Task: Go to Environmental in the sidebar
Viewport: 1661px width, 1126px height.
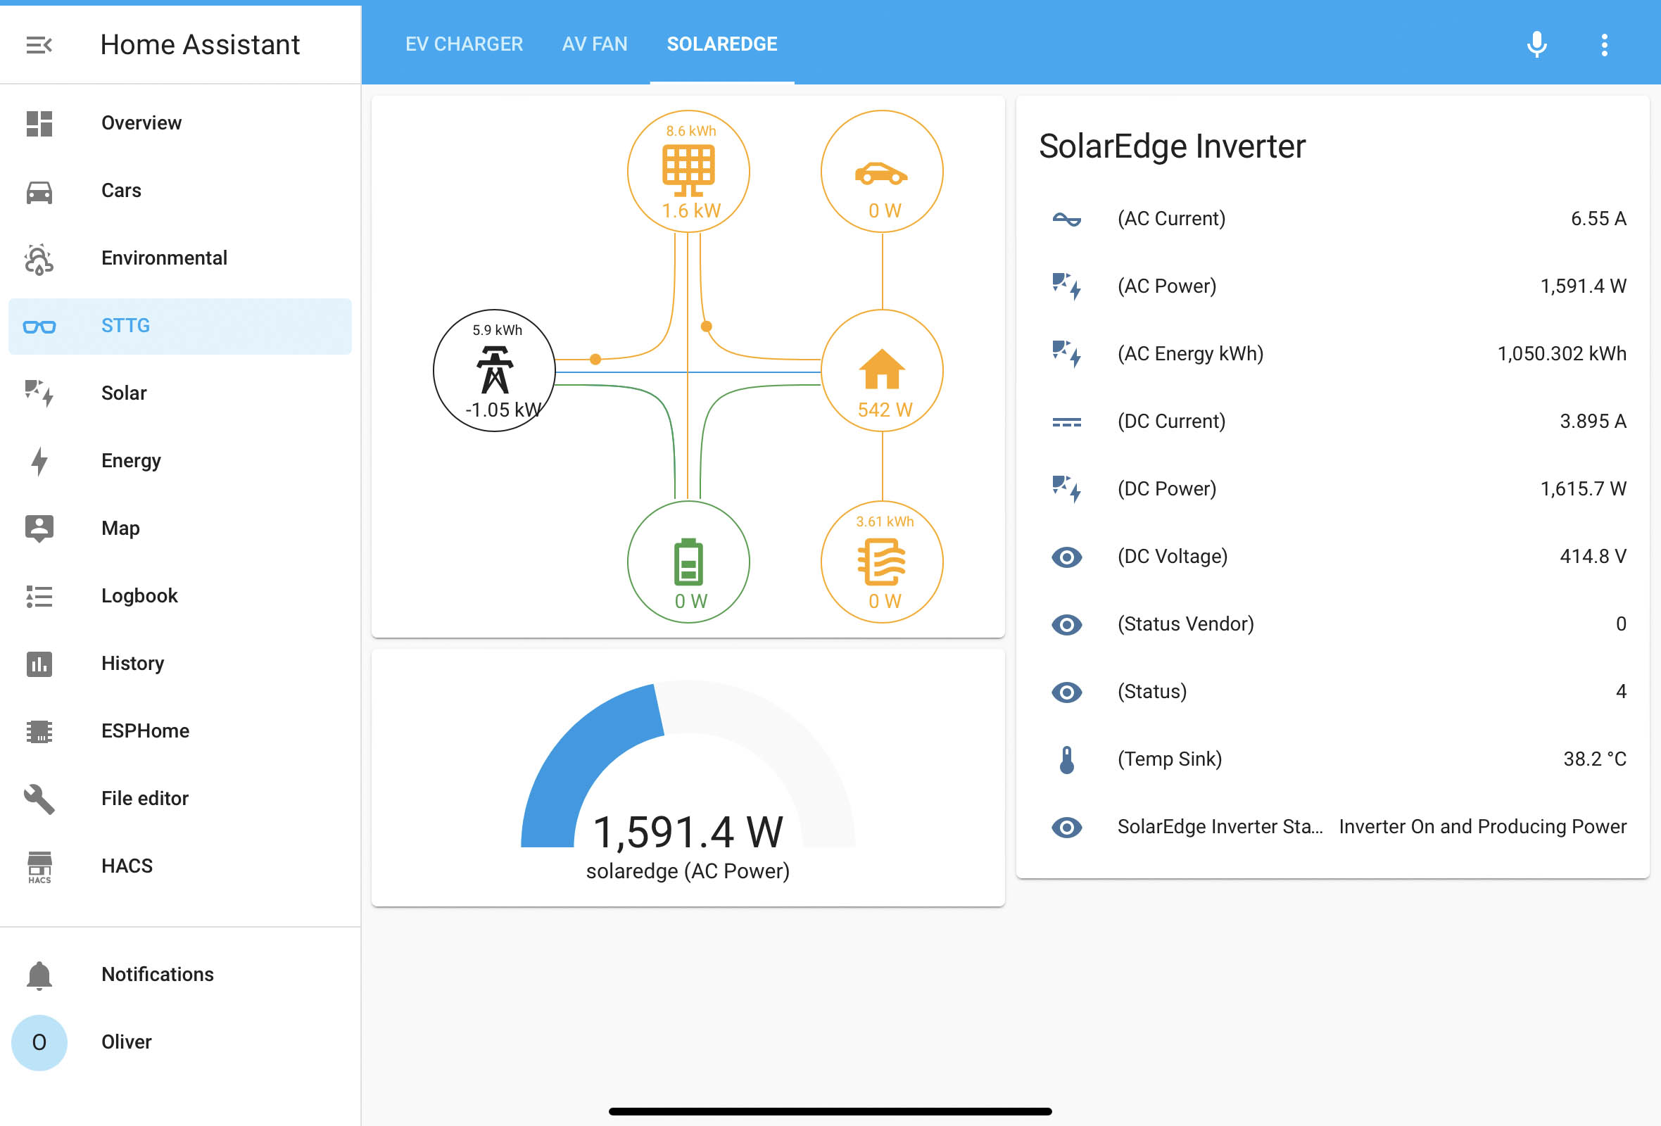Action: tap(180, 259)
